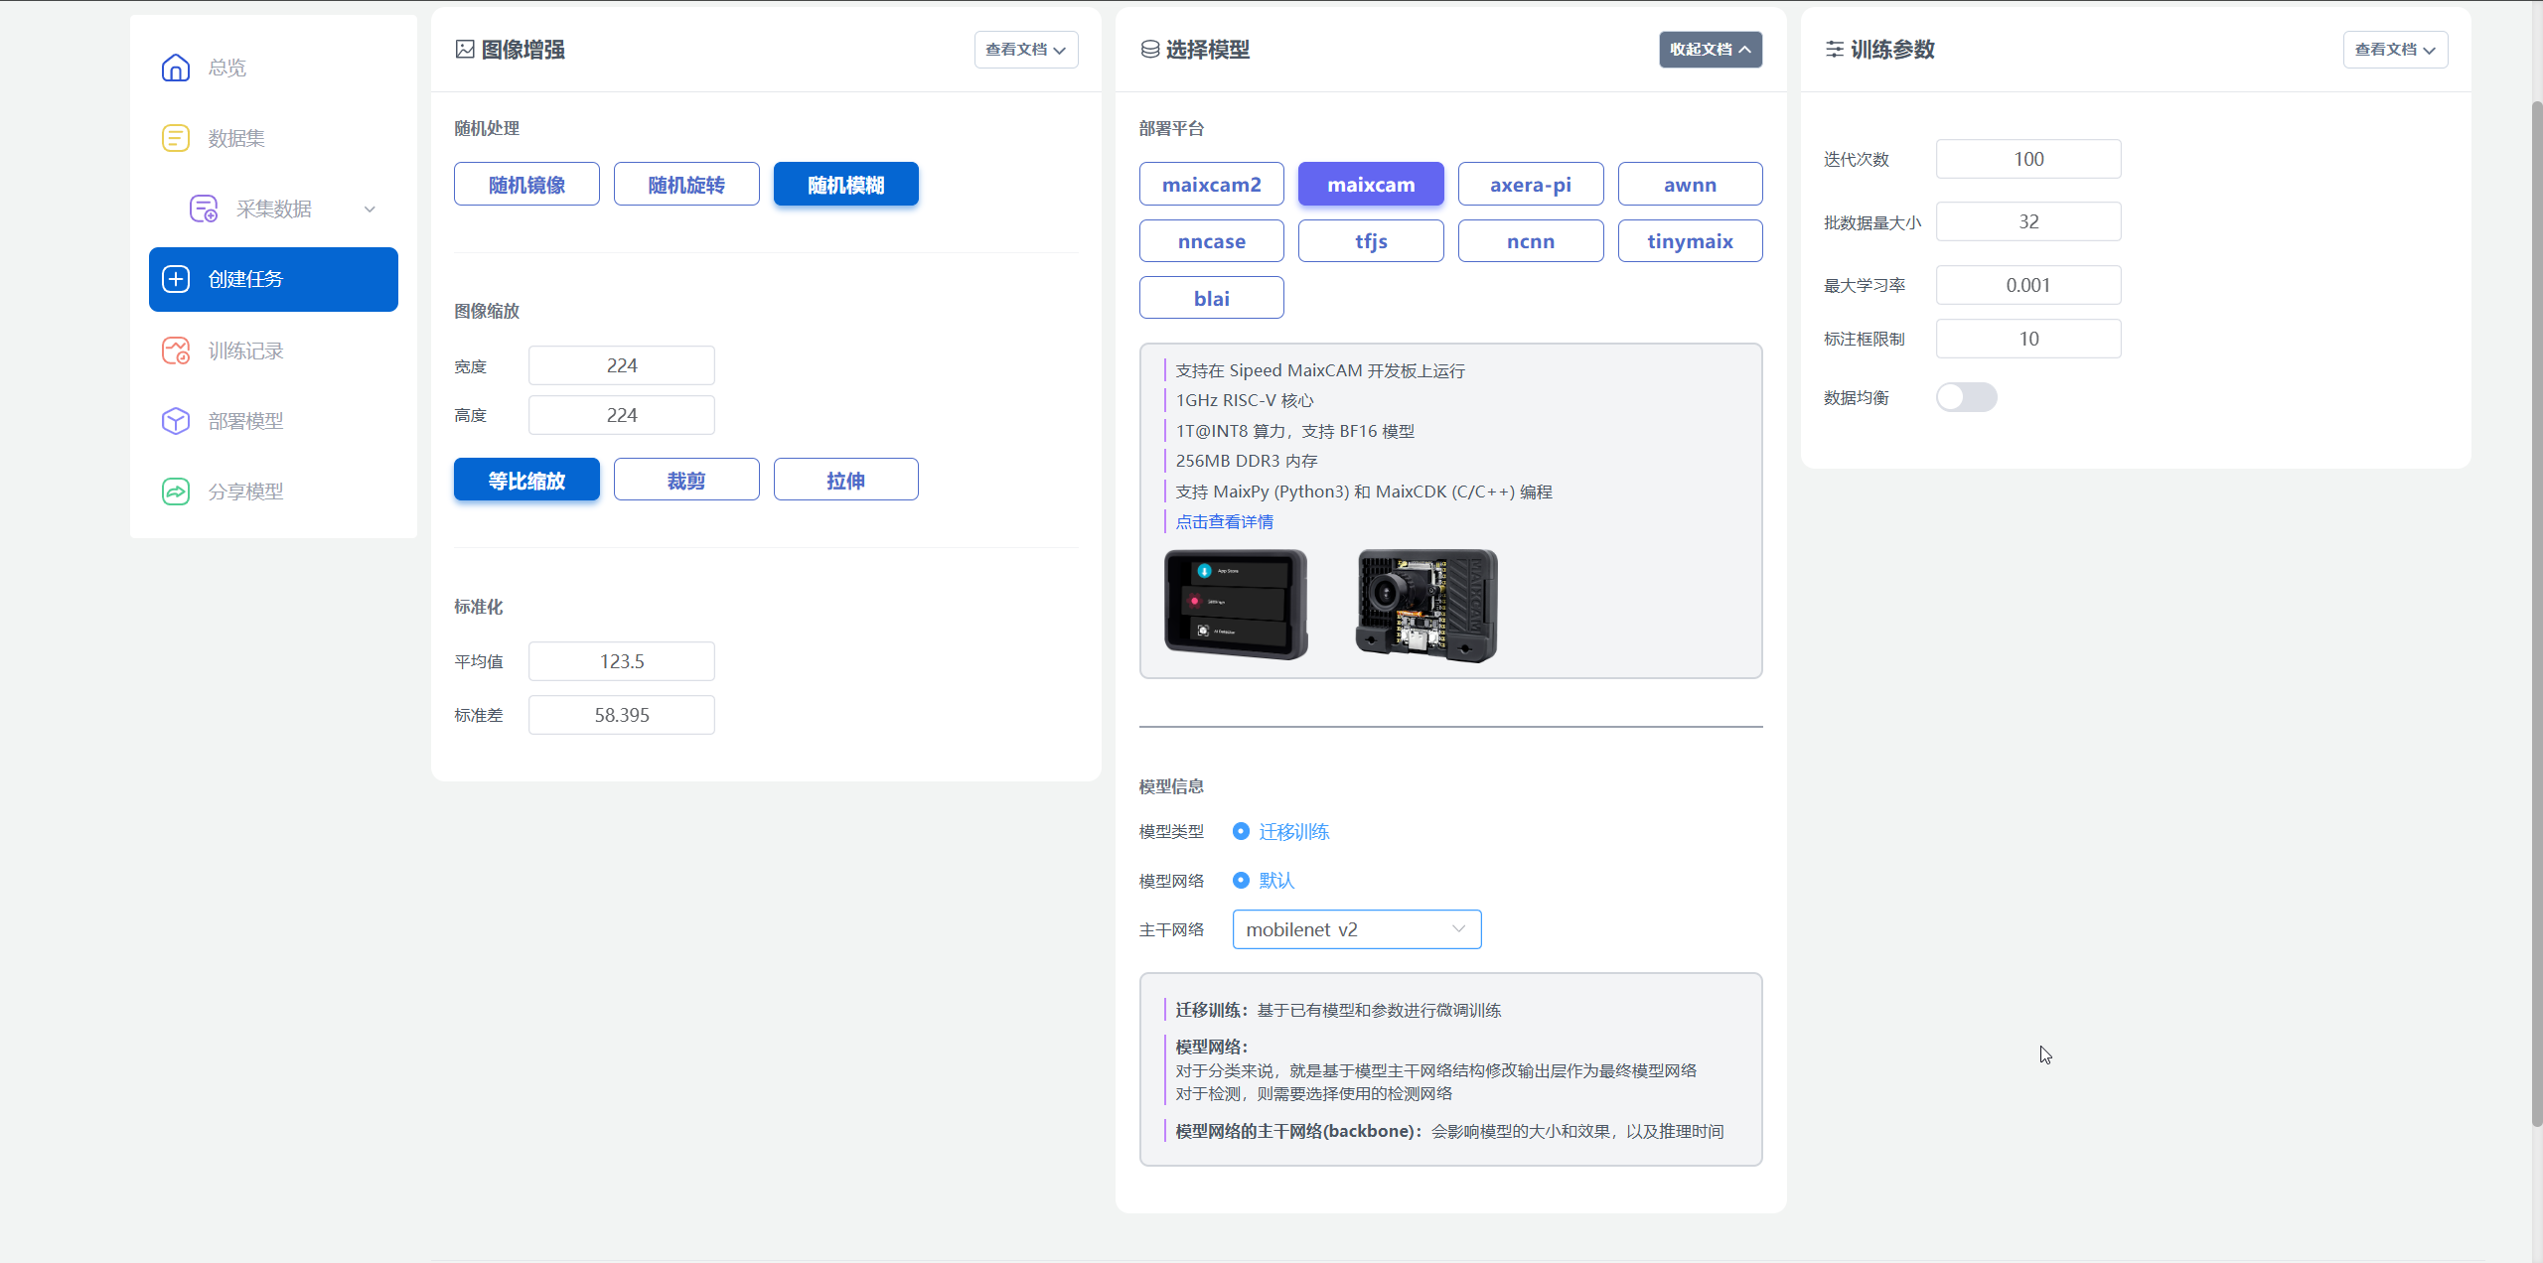Click the 平均值 mean input field
This screenshot has height=1263, width=2543.
click(x=622, y=661)
